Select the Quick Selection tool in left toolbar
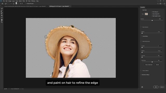Viewport: 166px width, 93px height. pyautogui.click(x=2, y=9)
